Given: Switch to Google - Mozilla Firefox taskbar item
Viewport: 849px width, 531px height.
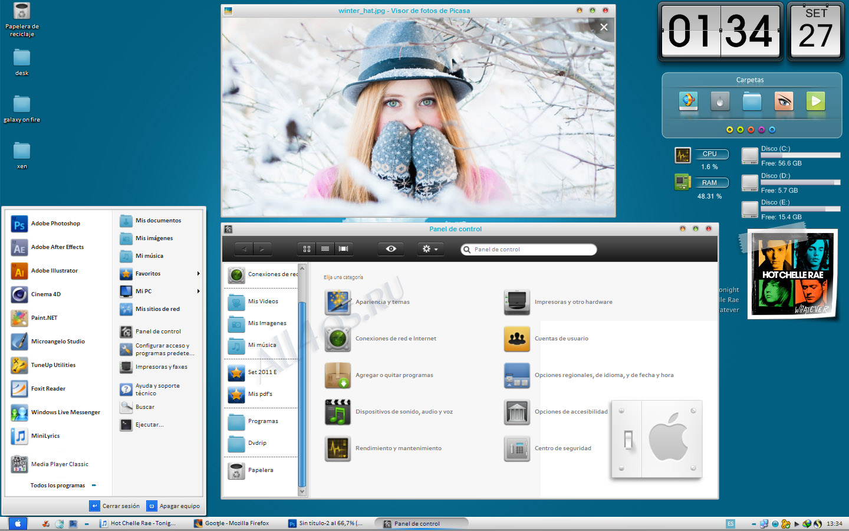Looking at the screenshot, I should click(236, 523).
